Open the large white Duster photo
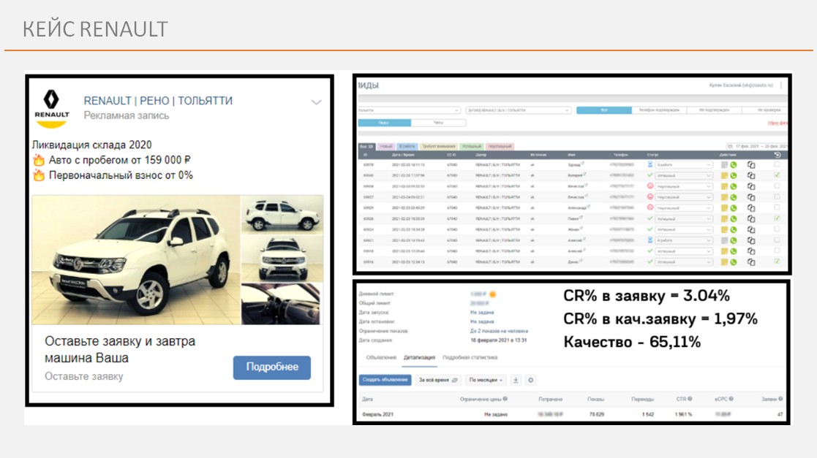Screen dimensions: 817x458 coord(135,260)
